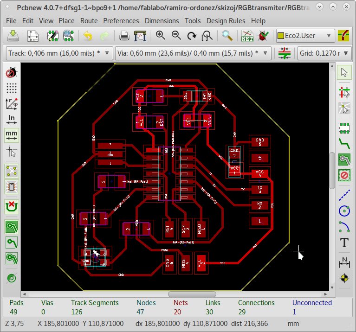The height and width of the screenshot is (332, 356).
Task: Toggle board ratsnest display
Action: (x=11, y=171)
